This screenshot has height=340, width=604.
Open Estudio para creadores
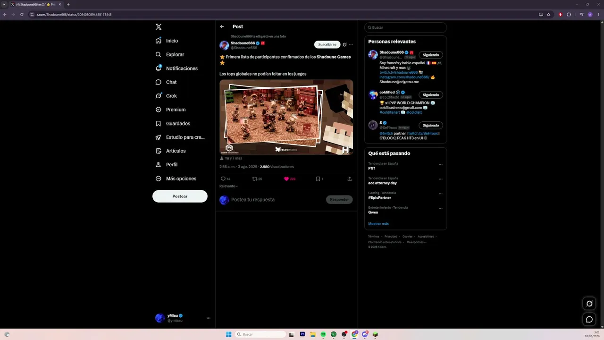coord(180,137)
